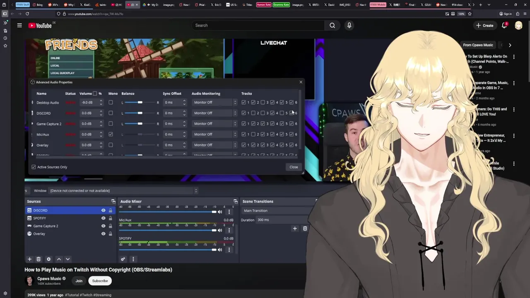
Task: Add a scene transition with plus
Action: (x=295, y=228)
